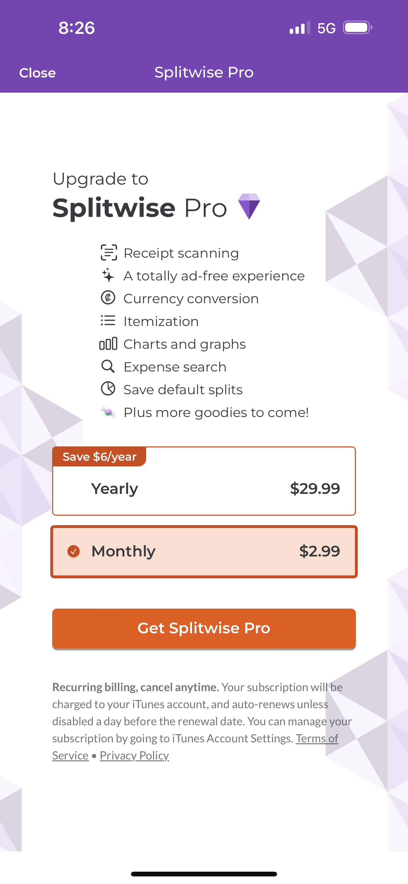Select the Monthly subscription plan
The image size is (408, 884).
coord(204,551)
